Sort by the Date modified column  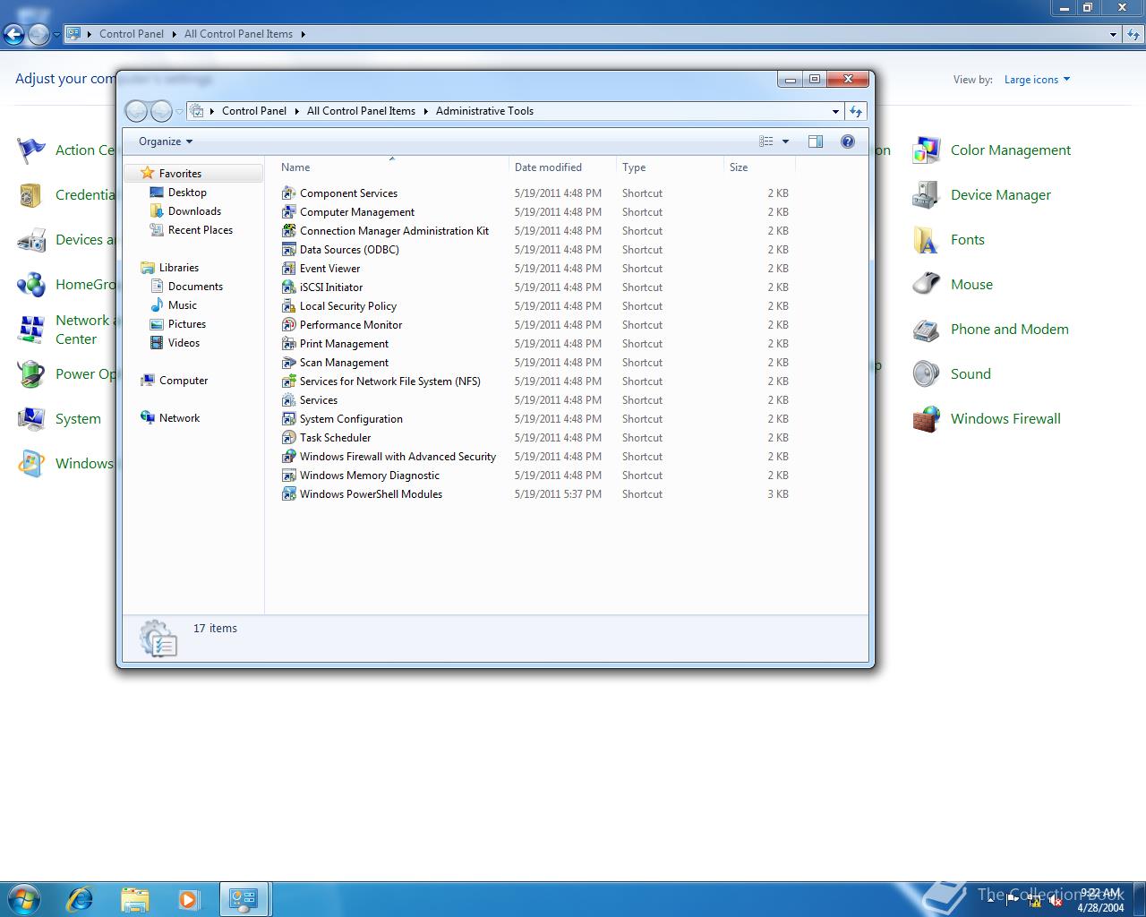point(562,167)
